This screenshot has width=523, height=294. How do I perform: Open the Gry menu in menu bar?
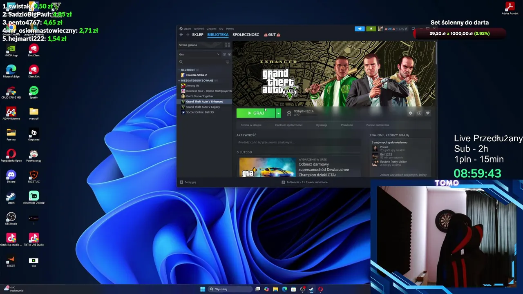pyautogui.click(x=221, y=29)
